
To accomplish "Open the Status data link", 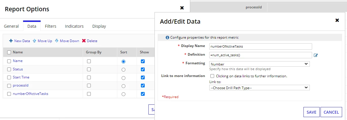I will coord(18,69).
